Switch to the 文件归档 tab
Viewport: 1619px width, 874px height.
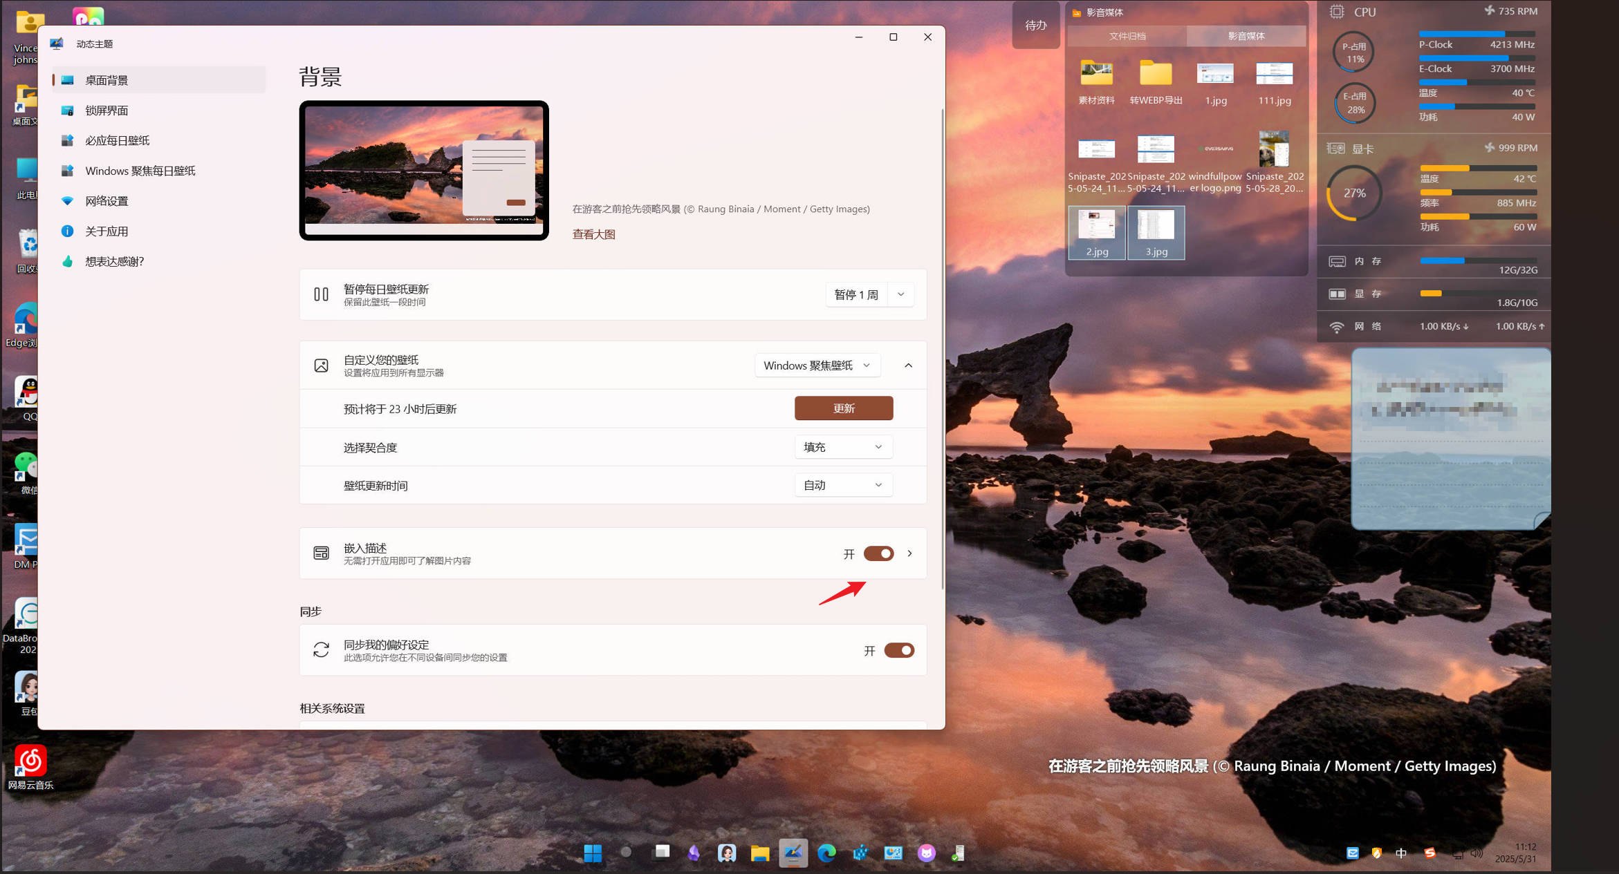1127,36
